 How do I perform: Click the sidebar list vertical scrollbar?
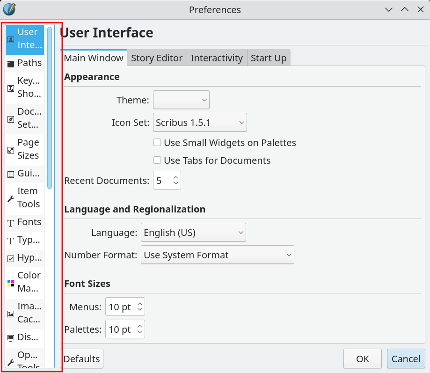50,108
